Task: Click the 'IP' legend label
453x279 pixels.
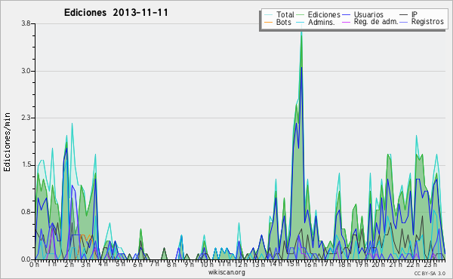Action: pyautogui.click(x=414, y=14)
